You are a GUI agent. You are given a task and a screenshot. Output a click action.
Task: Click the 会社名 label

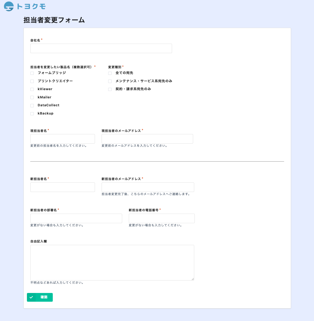tap(35, 40)
